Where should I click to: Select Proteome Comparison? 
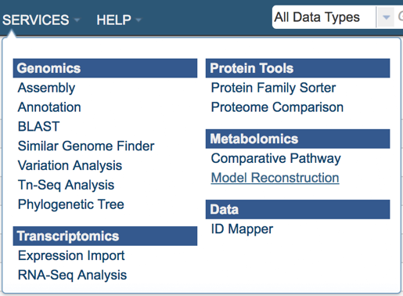point(277,107)
